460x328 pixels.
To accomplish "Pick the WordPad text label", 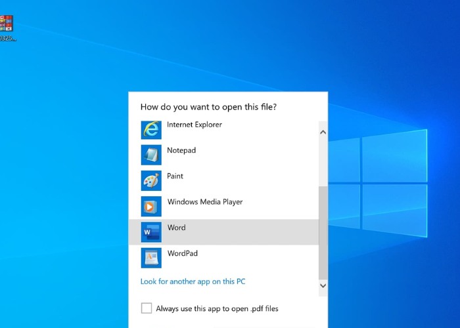I will point(182,253).
